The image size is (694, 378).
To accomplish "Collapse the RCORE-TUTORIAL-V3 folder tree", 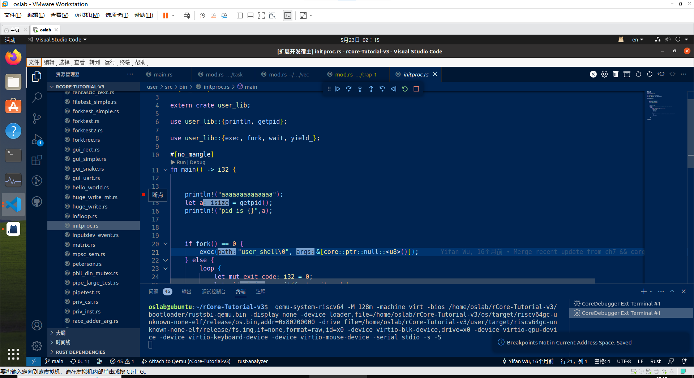I will (x=94, y=87).
